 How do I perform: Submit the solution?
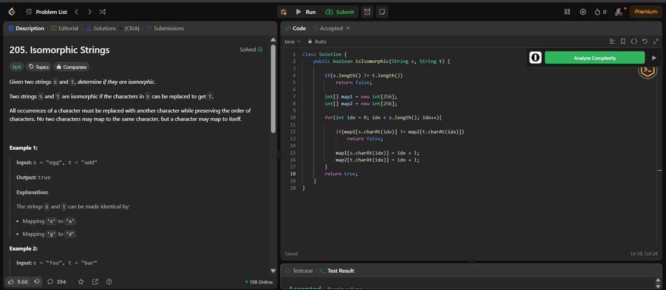coord(340,12)
